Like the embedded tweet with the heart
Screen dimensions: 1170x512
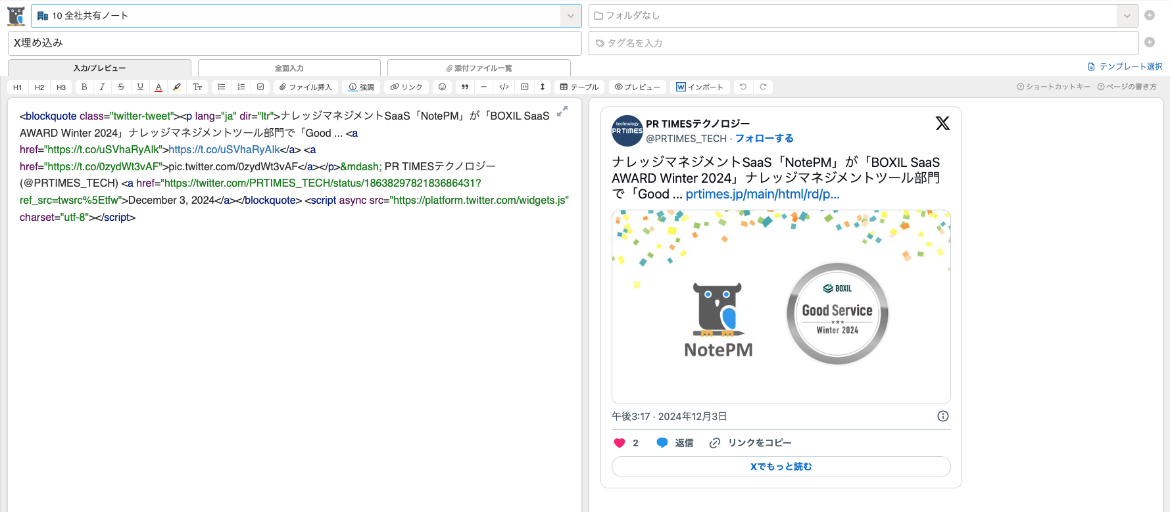click(619, 443)
